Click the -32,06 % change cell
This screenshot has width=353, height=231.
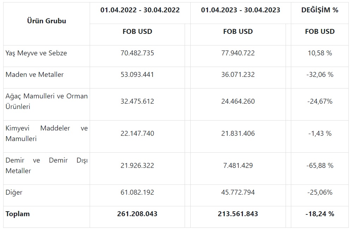319,75
